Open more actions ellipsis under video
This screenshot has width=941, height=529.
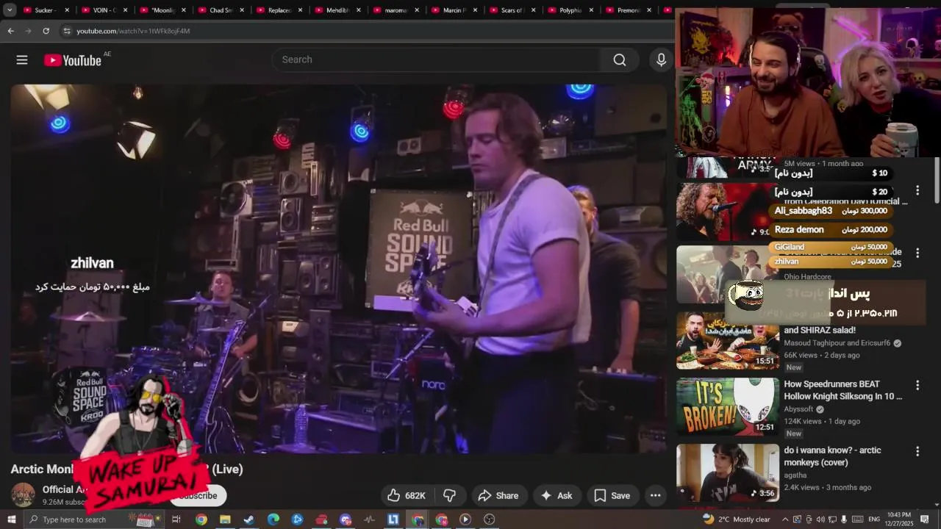click(655, 495)
